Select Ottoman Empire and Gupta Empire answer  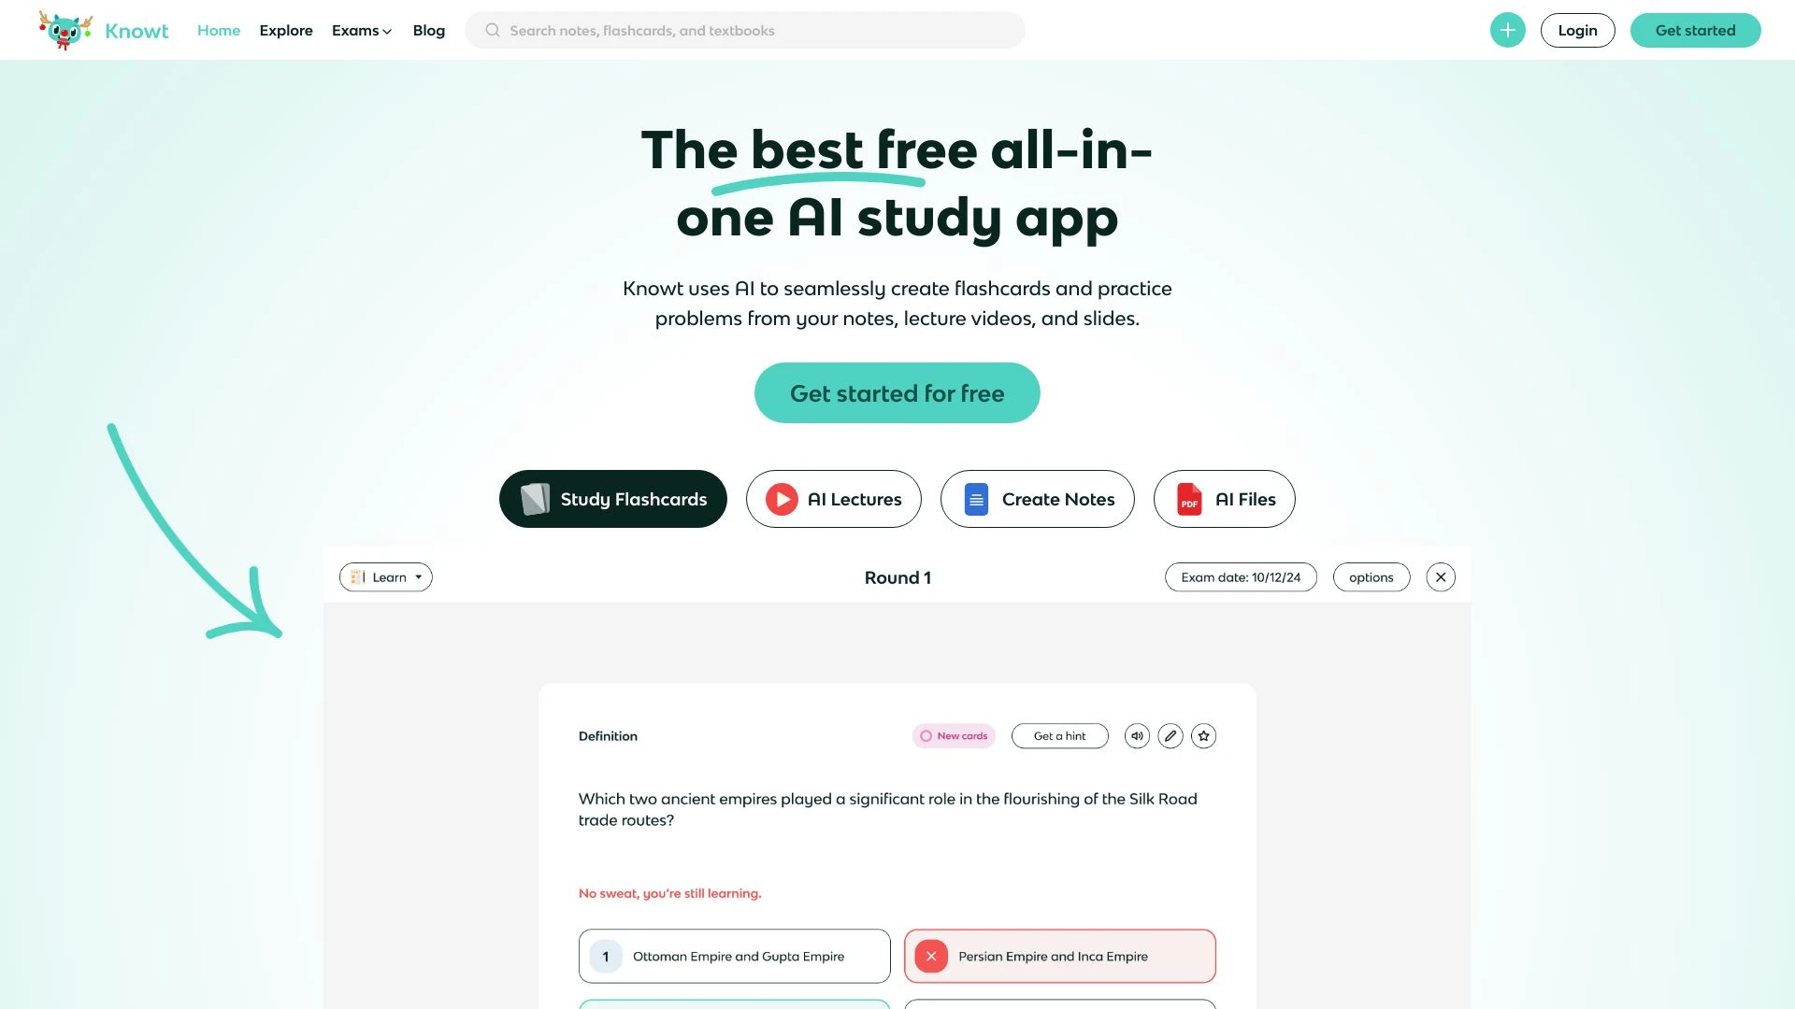click(x=735, y=956)
